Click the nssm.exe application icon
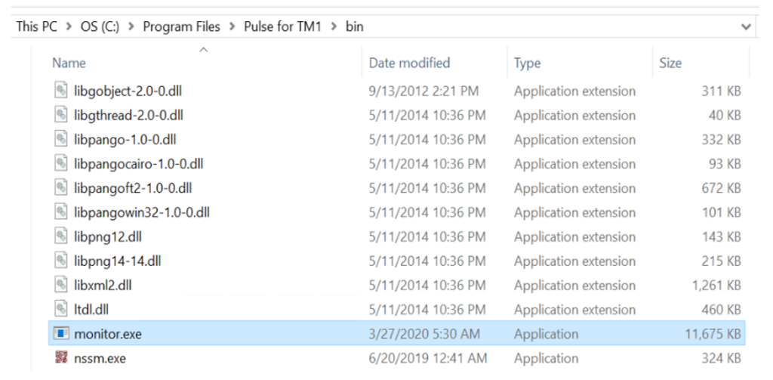 pyautogui.click(x=61, y=358)
